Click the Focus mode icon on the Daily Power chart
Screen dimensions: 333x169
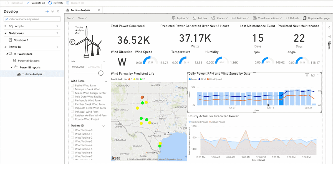(313, 75)
